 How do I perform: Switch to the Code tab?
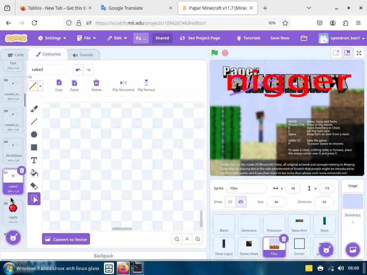16,55
